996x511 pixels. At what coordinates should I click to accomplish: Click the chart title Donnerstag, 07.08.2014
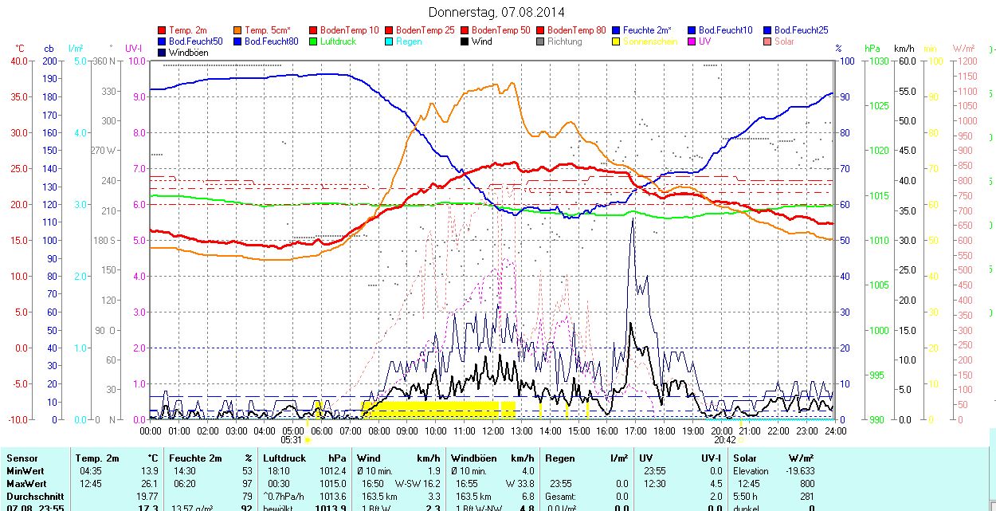[496, 12]
